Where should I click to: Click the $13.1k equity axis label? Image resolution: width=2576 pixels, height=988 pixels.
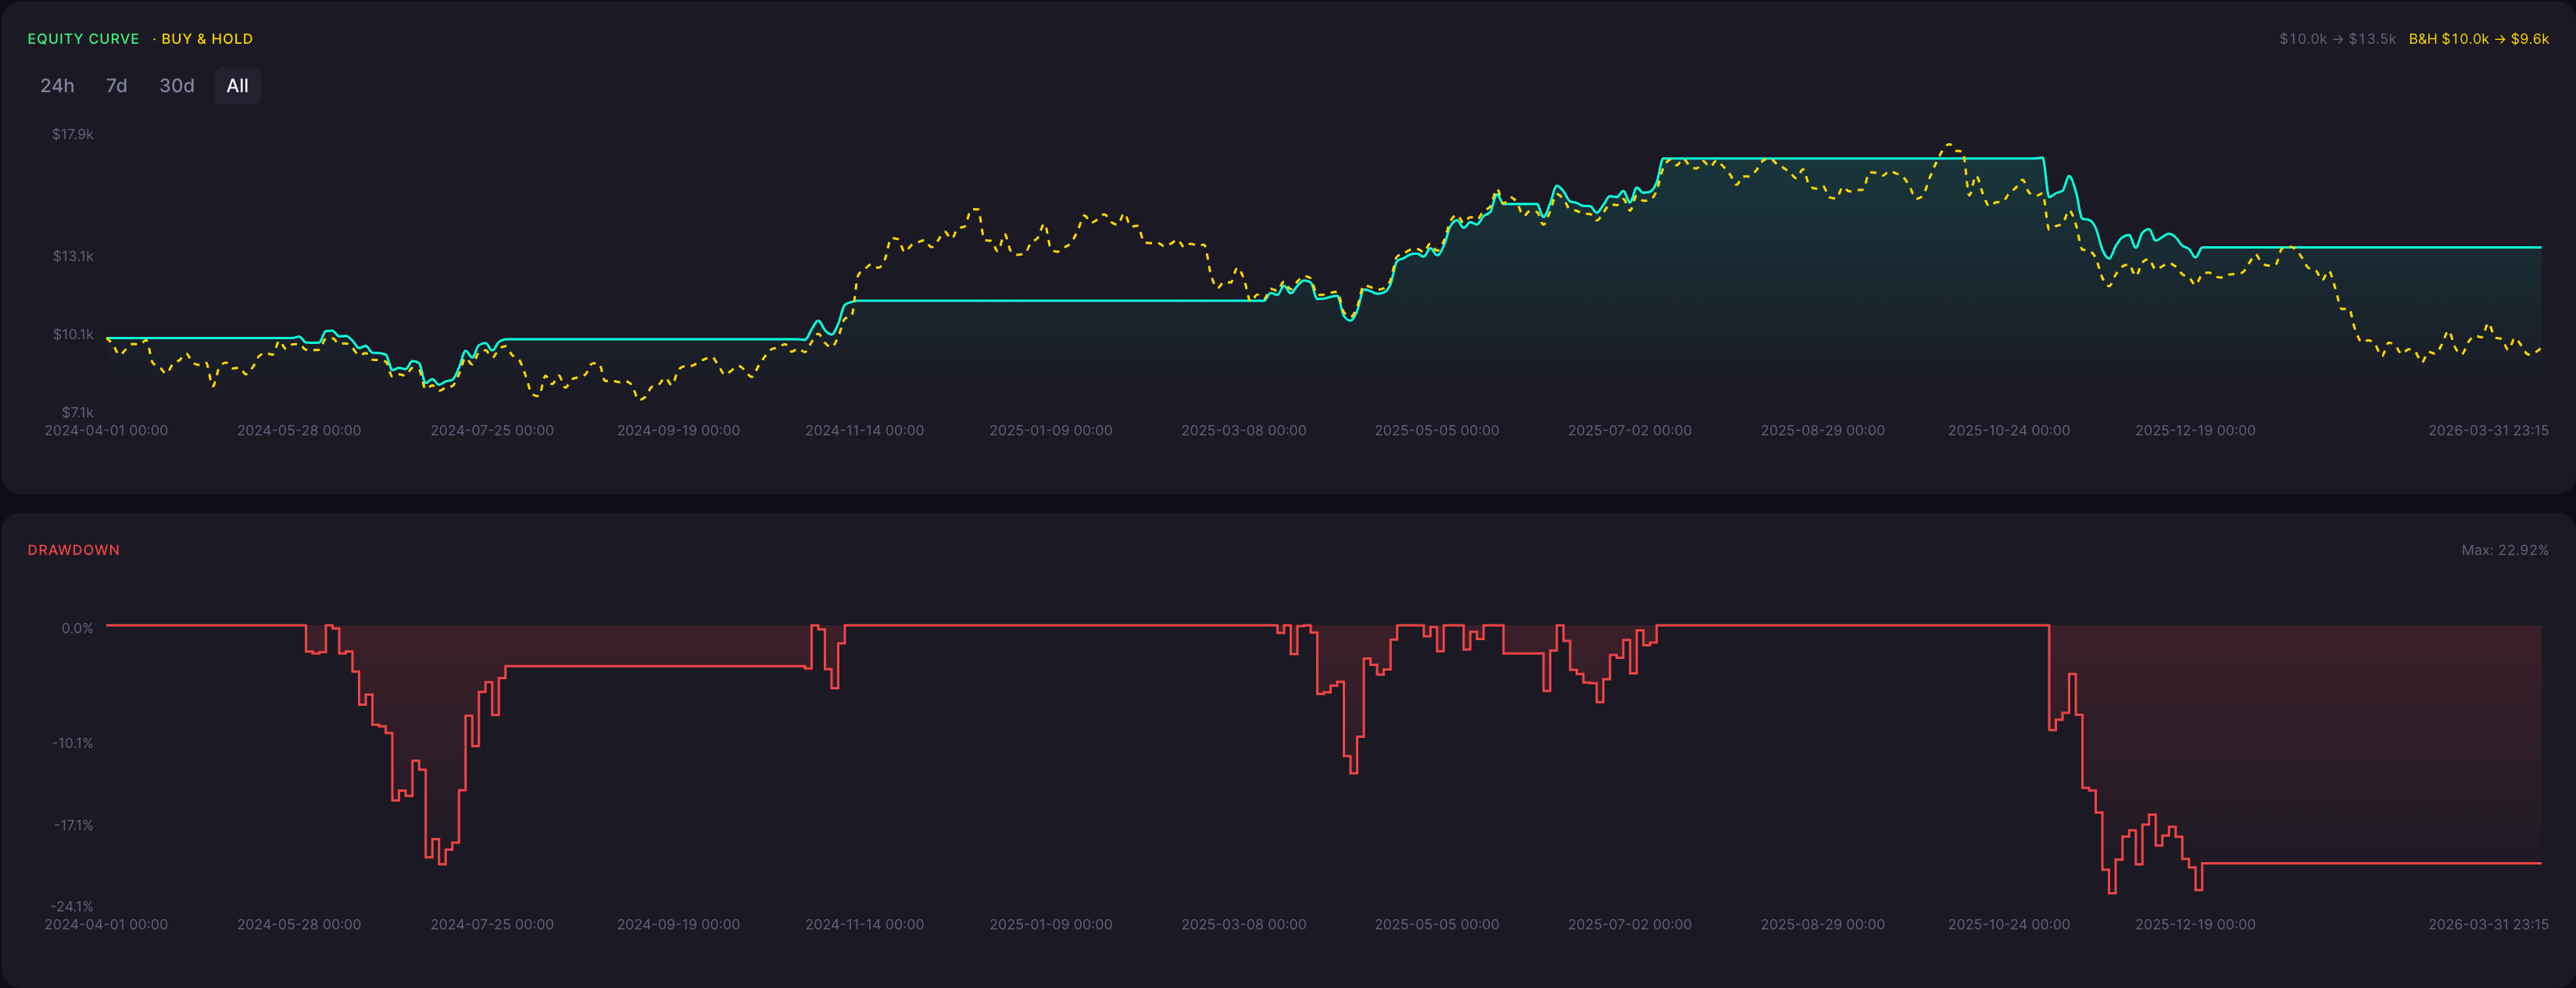[73, 256]
